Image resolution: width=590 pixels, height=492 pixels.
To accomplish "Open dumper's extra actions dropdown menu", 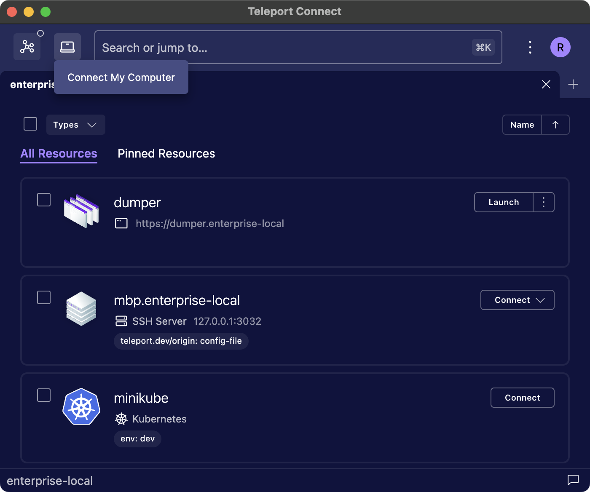I will click(x=543, y=202).
